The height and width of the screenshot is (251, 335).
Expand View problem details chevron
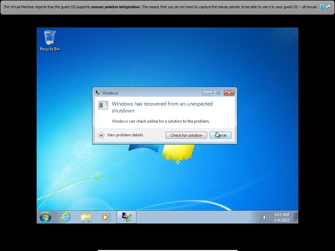101,135
